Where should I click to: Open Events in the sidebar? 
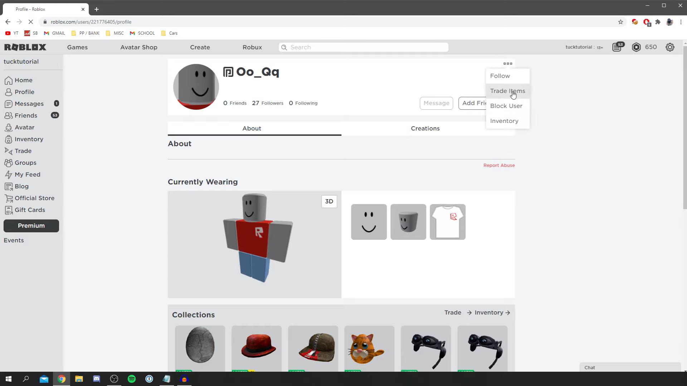[14, 241]
